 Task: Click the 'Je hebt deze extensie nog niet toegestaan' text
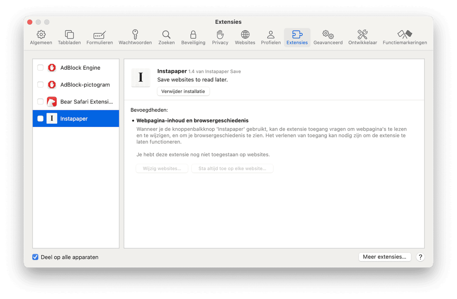point(203,154)
